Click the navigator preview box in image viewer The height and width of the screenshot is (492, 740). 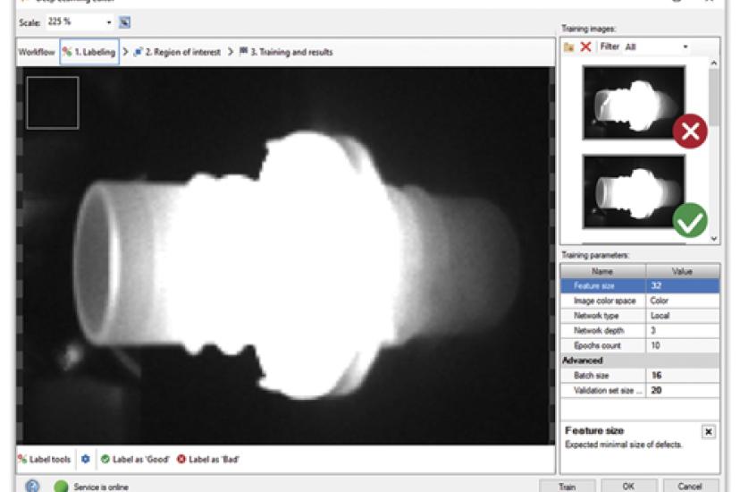53,103
